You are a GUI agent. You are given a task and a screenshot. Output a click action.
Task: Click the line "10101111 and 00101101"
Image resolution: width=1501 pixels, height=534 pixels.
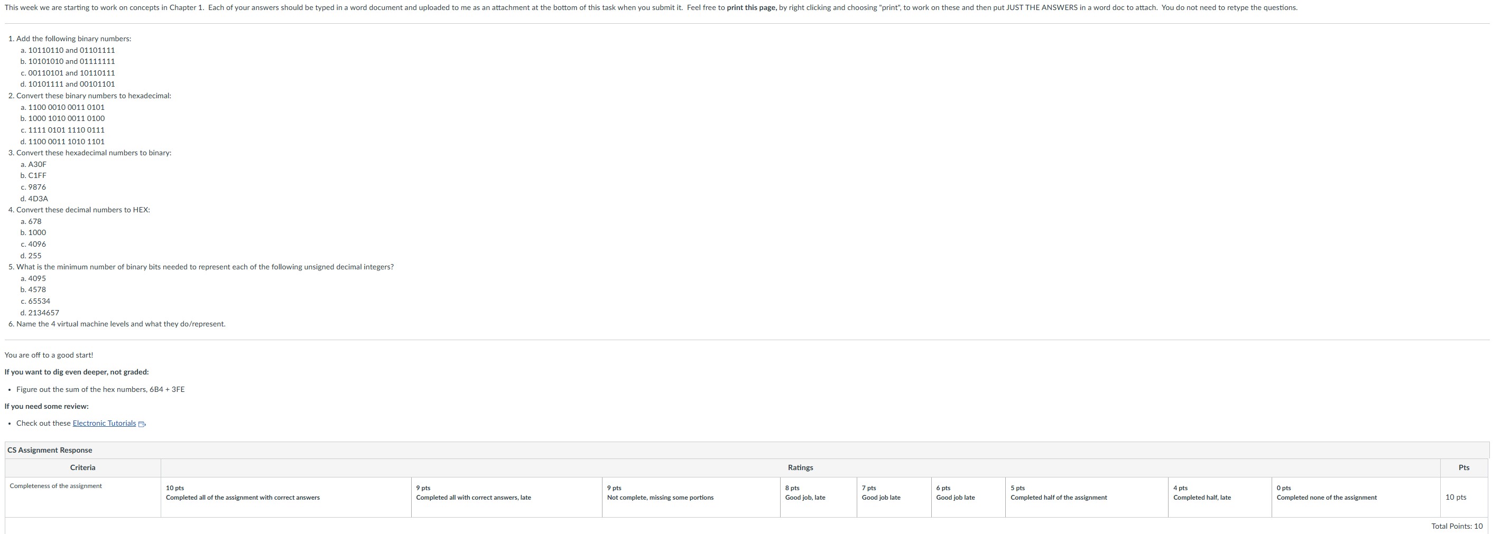(x=72, y=84)
